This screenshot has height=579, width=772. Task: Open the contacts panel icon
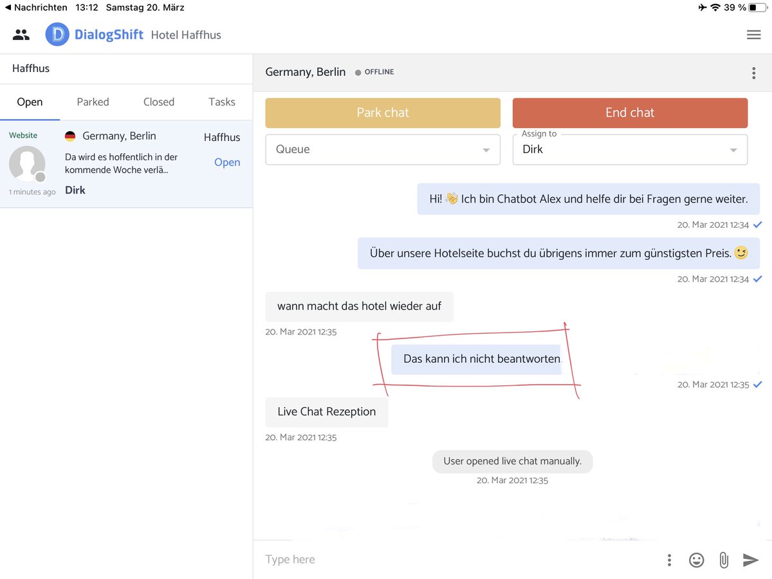pos(21,34)
